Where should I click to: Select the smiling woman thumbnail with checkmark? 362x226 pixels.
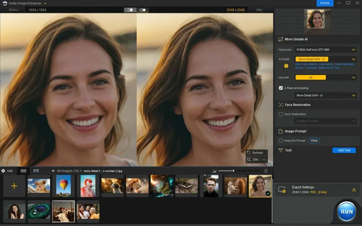pyautogui.click(x=260, y=186)
